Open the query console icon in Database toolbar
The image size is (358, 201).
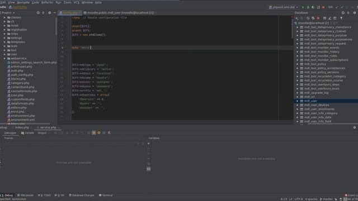click(335, 18)
